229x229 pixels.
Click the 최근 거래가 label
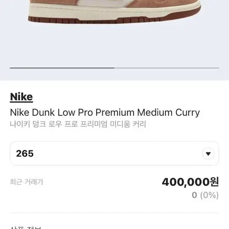click(26, 182)
